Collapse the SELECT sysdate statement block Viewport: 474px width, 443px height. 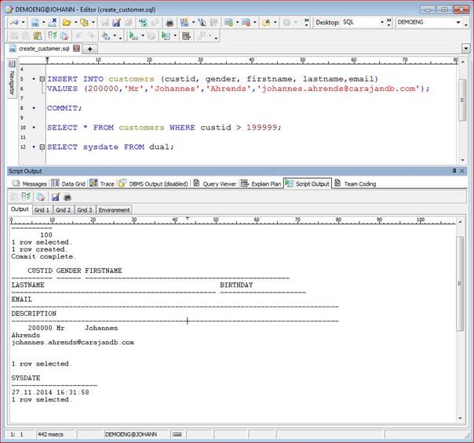[x=42, y=147]
